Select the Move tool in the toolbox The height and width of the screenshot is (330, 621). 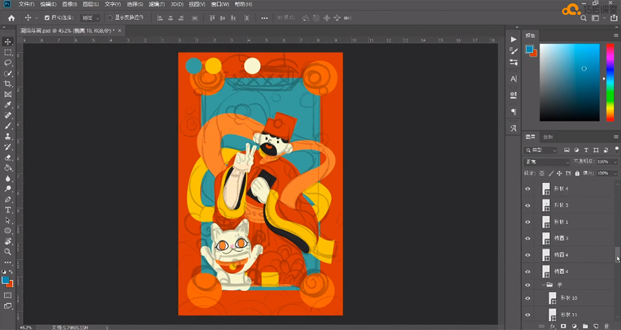pos(8,41)
